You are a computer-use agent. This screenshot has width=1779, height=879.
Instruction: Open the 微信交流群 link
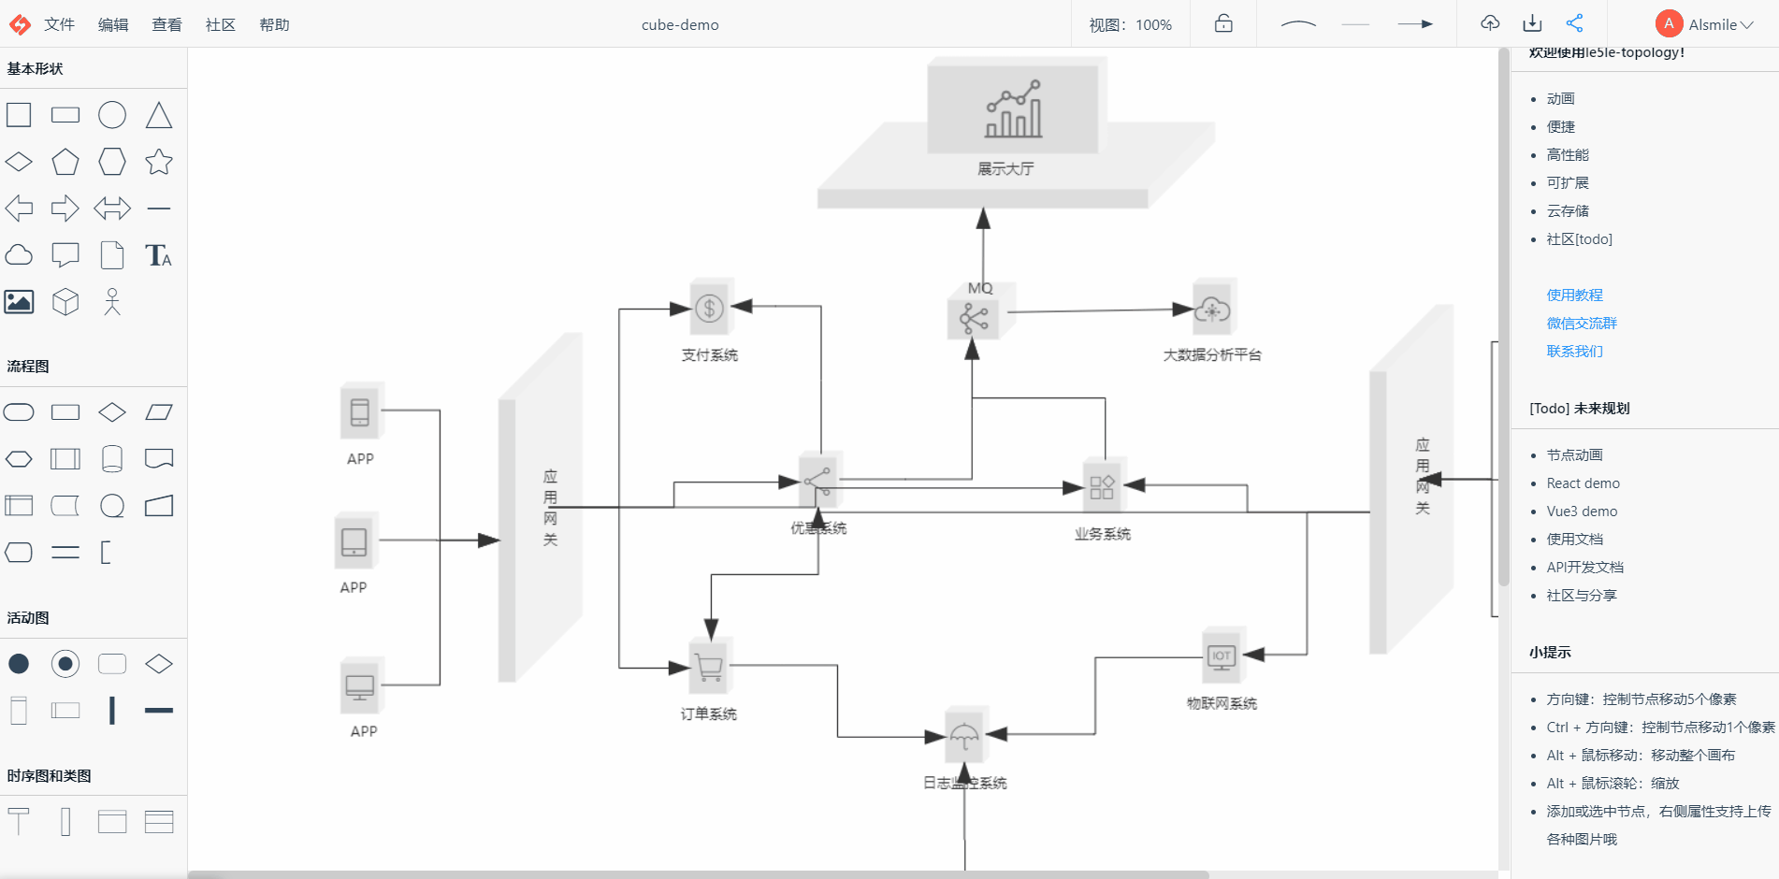1582,323
